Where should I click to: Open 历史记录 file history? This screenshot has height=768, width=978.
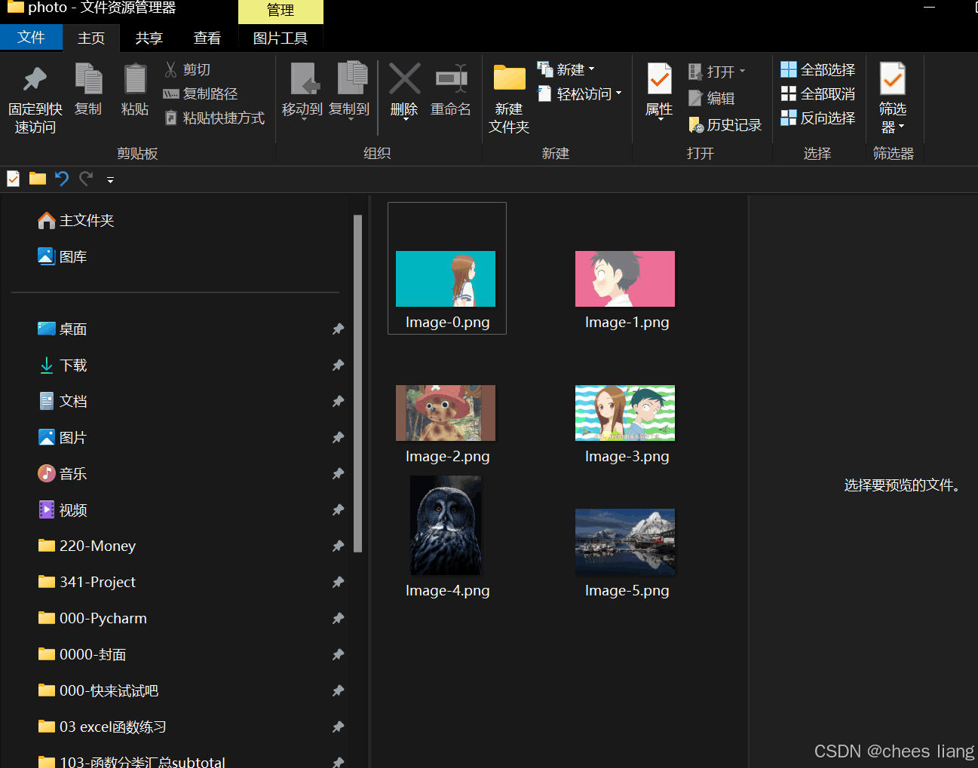(725, 124)
